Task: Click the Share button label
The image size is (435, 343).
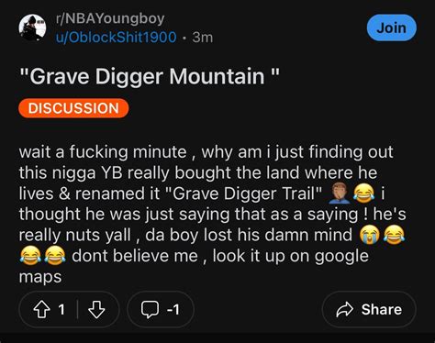Action: [382, 309]
